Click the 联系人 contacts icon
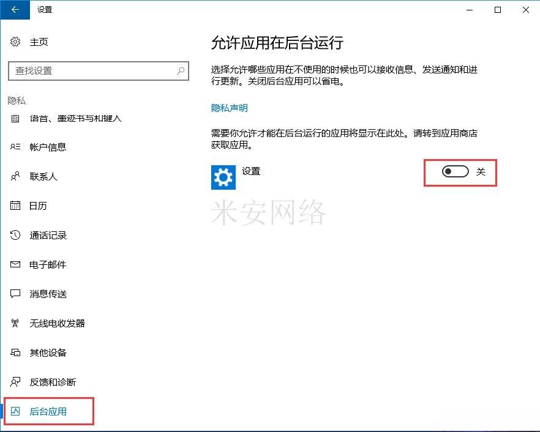540x432 pixels. click(x=15, y=176)
